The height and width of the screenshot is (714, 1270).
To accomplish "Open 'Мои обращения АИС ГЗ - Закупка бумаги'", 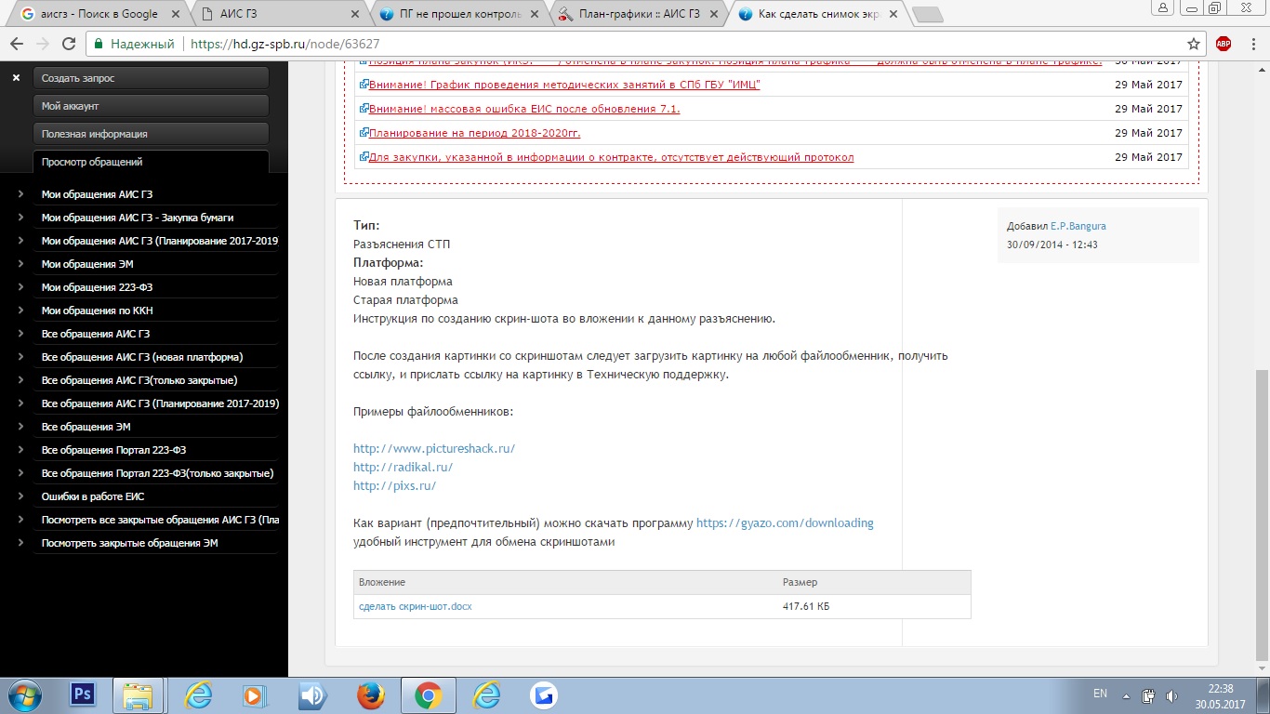I will [x=138, y=218].
